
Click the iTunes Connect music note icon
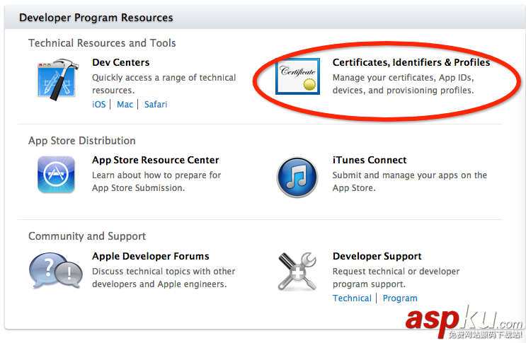point(297,176)
